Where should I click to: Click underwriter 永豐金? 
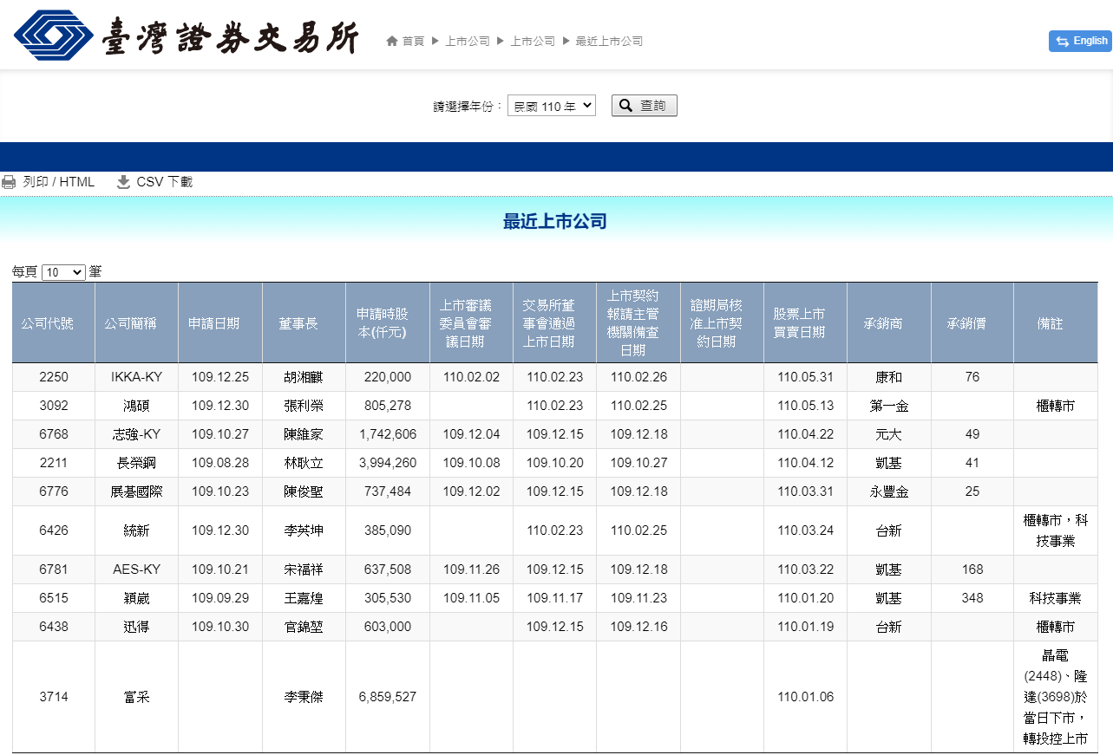[x=889, y=491]
